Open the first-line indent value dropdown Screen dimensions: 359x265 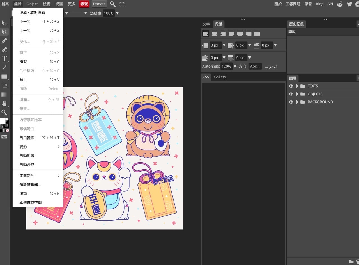tap(275, 45)
